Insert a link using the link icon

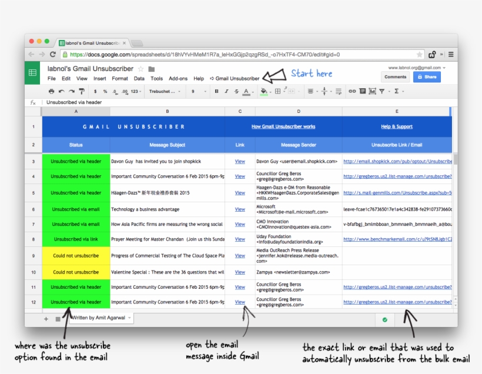click(x=352, y=91)
